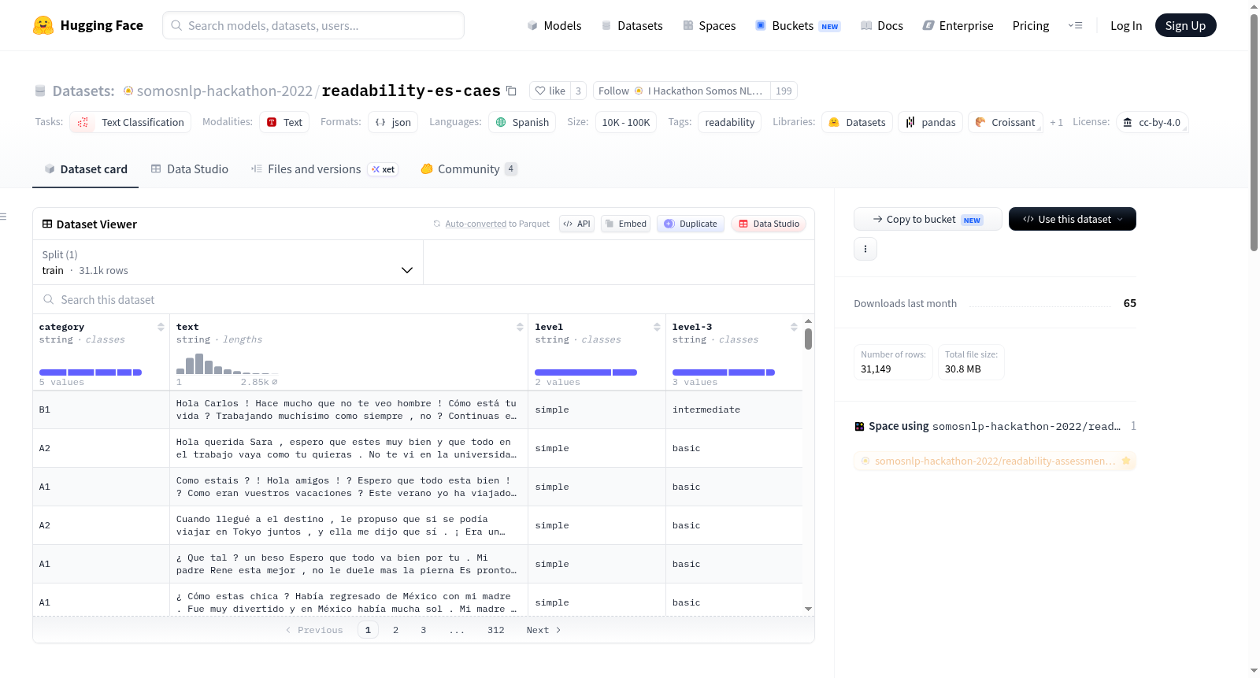The height and width of the screenshot is (678, 1260).
Task: Expand the +1 more libraries
Action: (1056, 122)
